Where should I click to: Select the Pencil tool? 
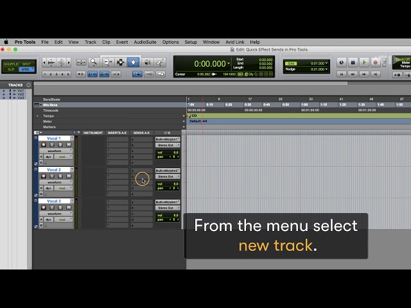tap(160, 62)
